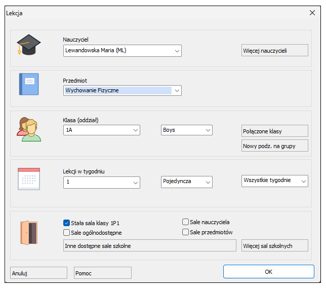Expand the Przedmiot subject dropdown
326x288 pixels.
(x=123, y=90)
